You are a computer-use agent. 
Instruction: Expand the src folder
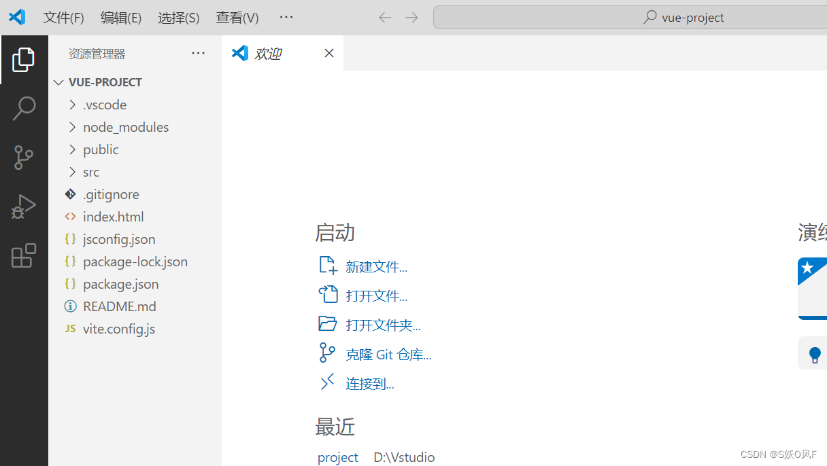[x=72, y=172]
